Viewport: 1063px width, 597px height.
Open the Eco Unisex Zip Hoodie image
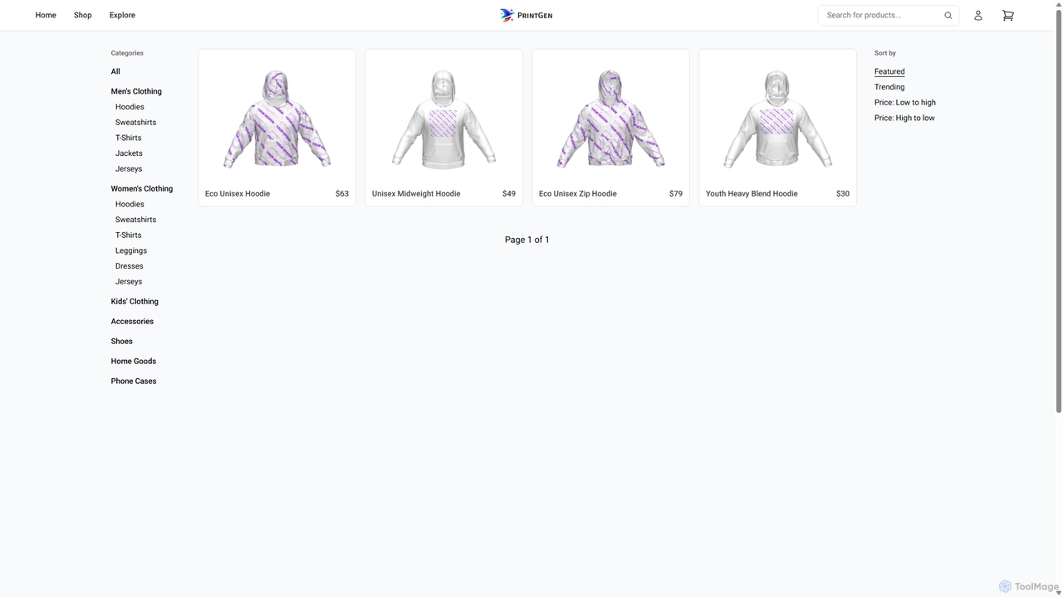(610, 118)
